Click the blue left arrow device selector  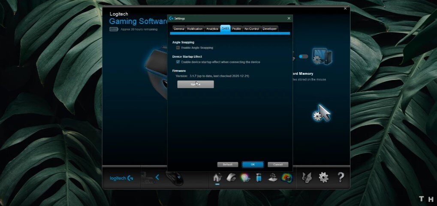157,177
